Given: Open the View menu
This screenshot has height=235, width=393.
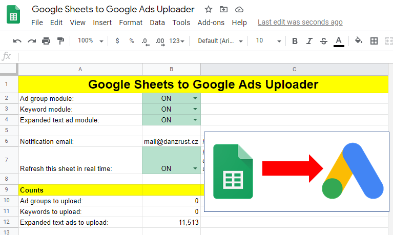Looking at the screenshot, I should coord(78,23).
